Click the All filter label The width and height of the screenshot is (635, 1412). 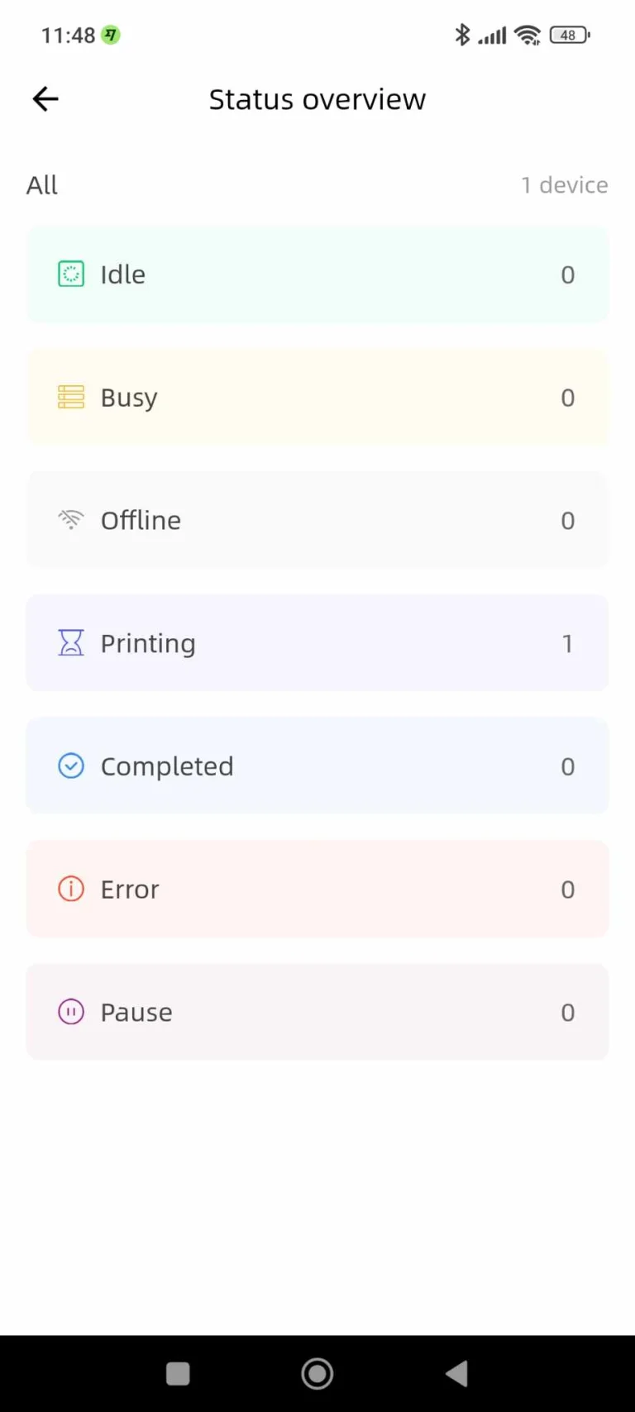pyautogui.click(x=42, y=185)
